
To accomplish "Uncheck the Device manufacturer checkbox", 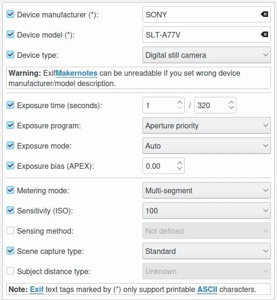I will tap(10, 15).
